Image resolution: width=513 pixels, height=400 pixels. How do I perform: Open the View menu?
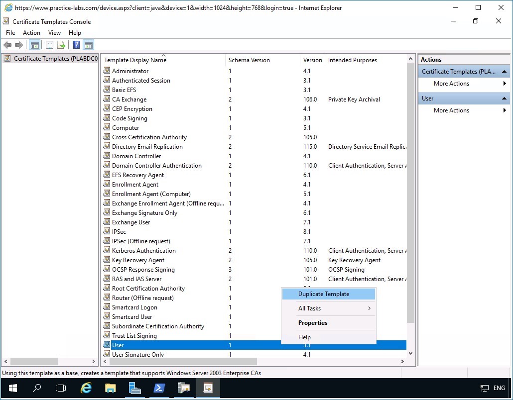pos(54,32)
